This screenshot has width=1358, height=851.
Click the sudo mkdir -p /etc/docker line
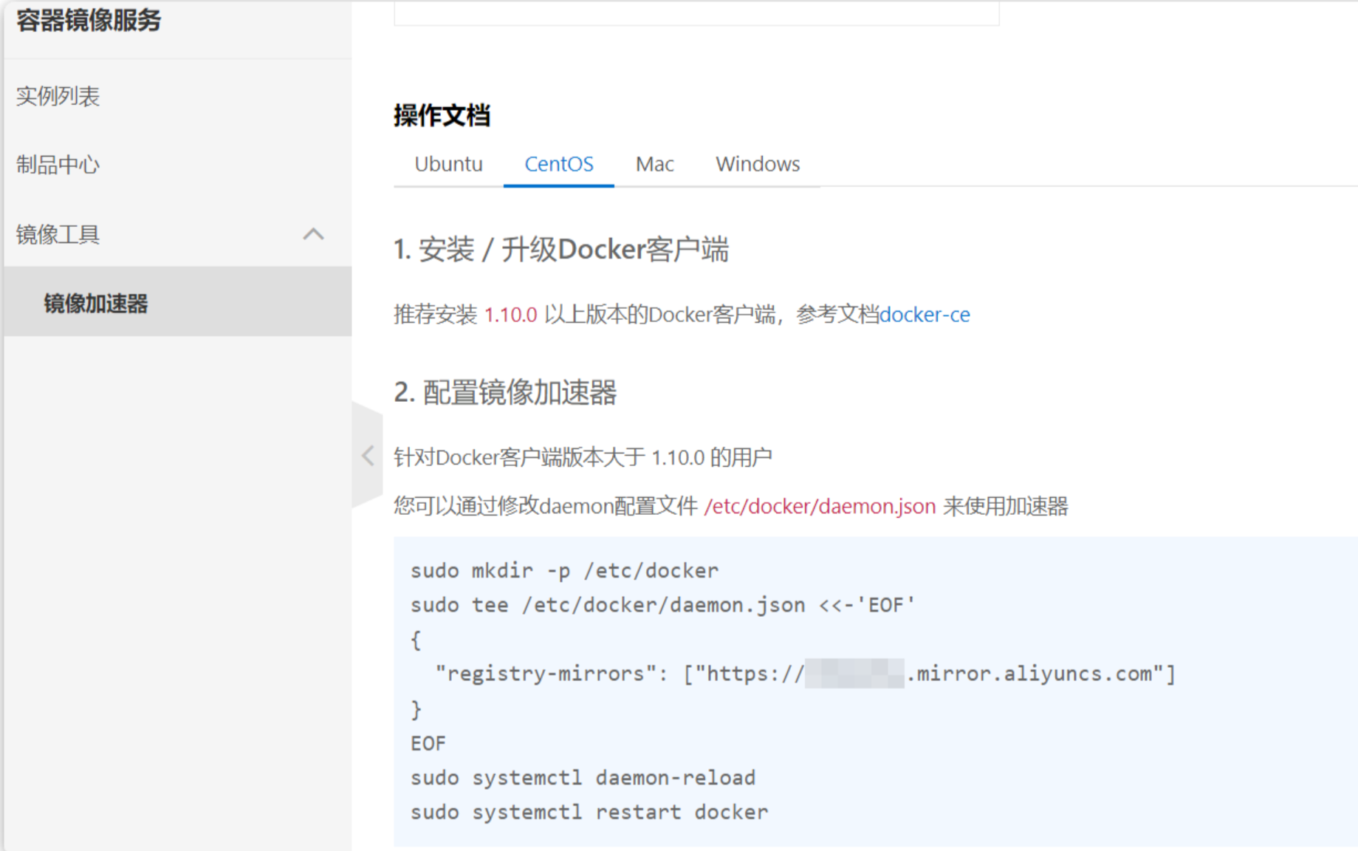(564, 570)
